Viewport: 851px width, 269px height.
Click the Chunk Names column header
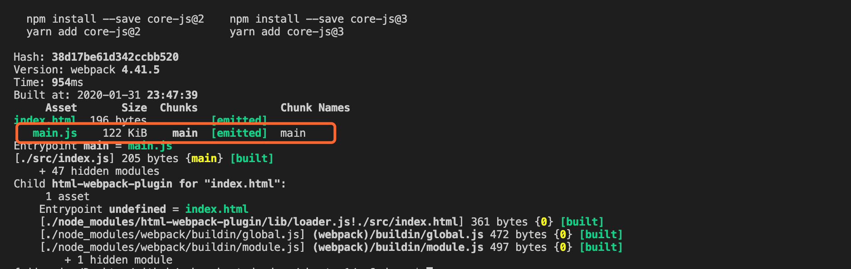point(315,108)
